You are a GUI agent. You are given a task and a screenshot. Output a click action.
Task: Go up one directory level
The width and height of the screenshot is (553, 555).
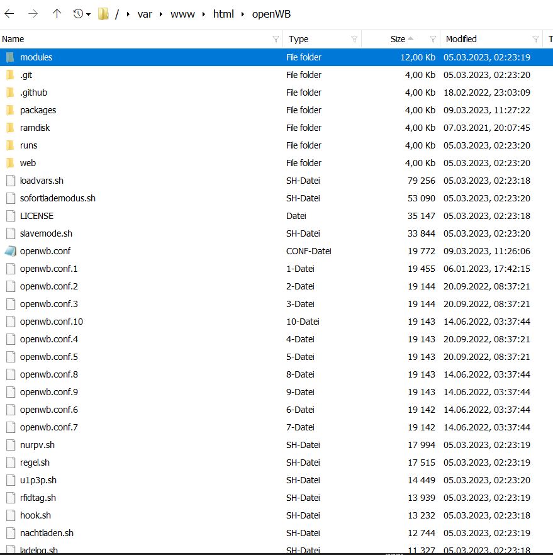pos(57,13)
